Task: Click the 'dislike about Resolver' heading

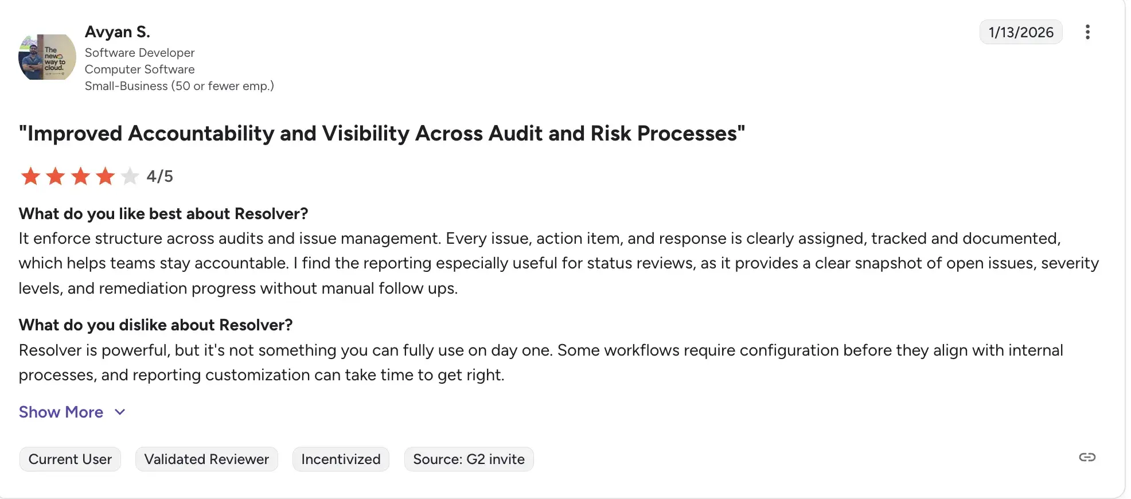Action: coord(155,325)
